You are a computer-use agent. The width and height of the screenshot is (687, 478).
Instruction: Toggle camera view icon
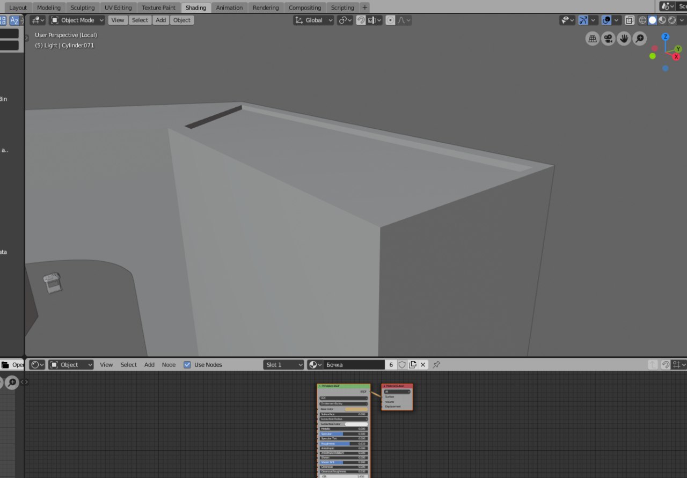(608, 39)
